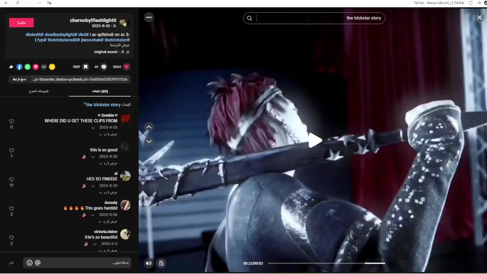Go to previous video with up arrow

click(x=149, y=127)
